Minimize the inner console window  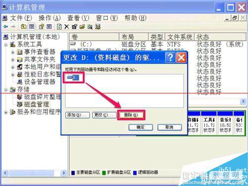(x=227, y=18)
